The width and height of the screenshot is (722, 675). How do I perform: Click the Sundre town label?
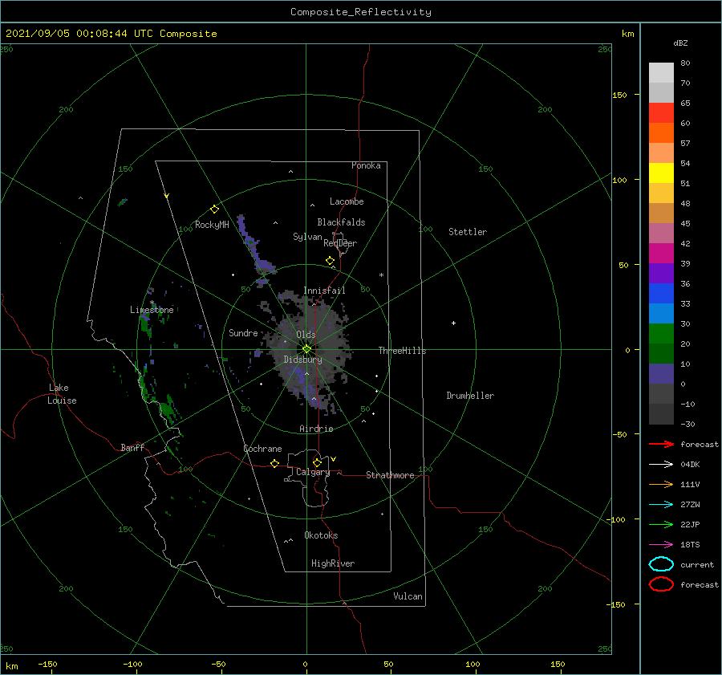pos(243,333)
